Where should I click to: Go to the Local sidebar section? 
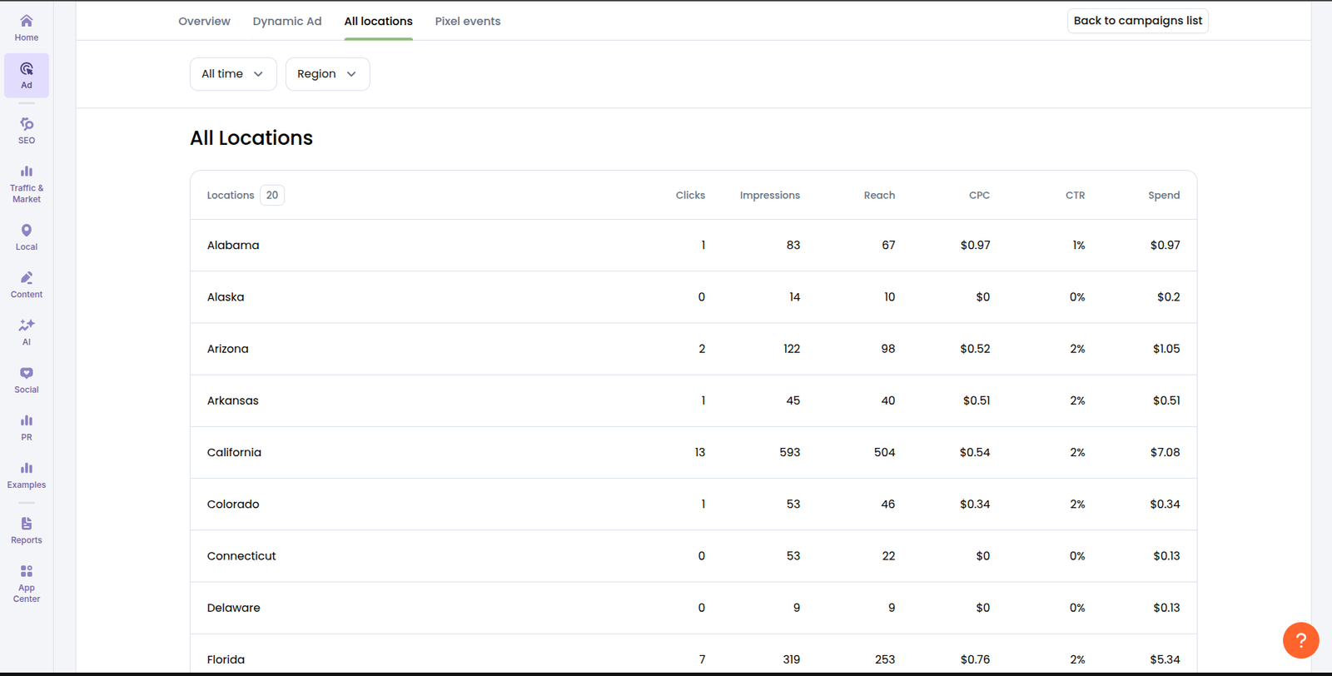(27, 236)
